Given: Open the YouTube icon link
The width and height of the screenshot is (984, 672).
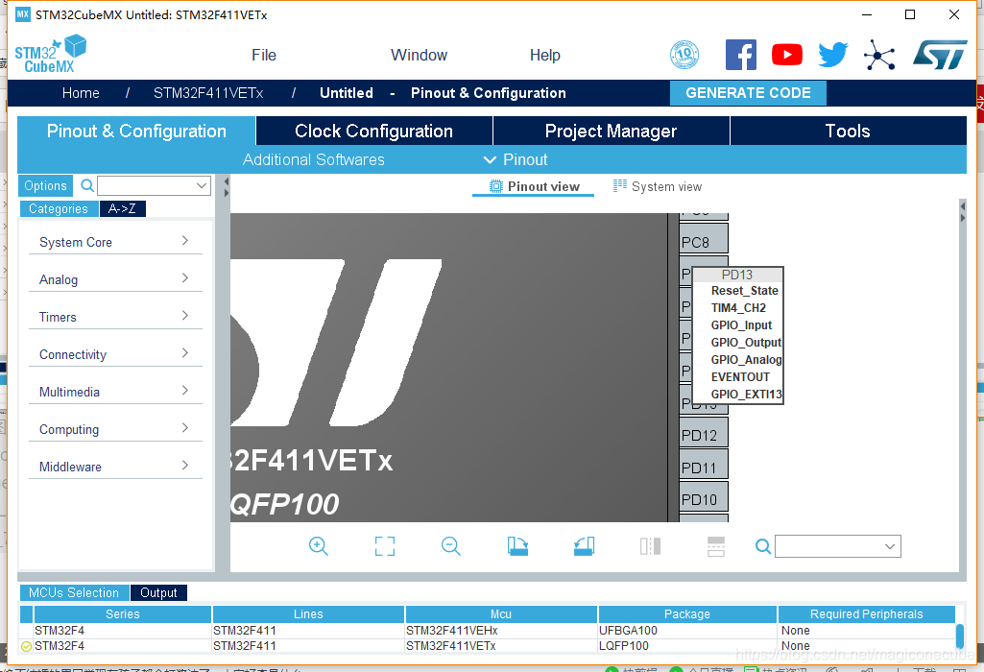Looking at the screenshot, I should 786,55.
